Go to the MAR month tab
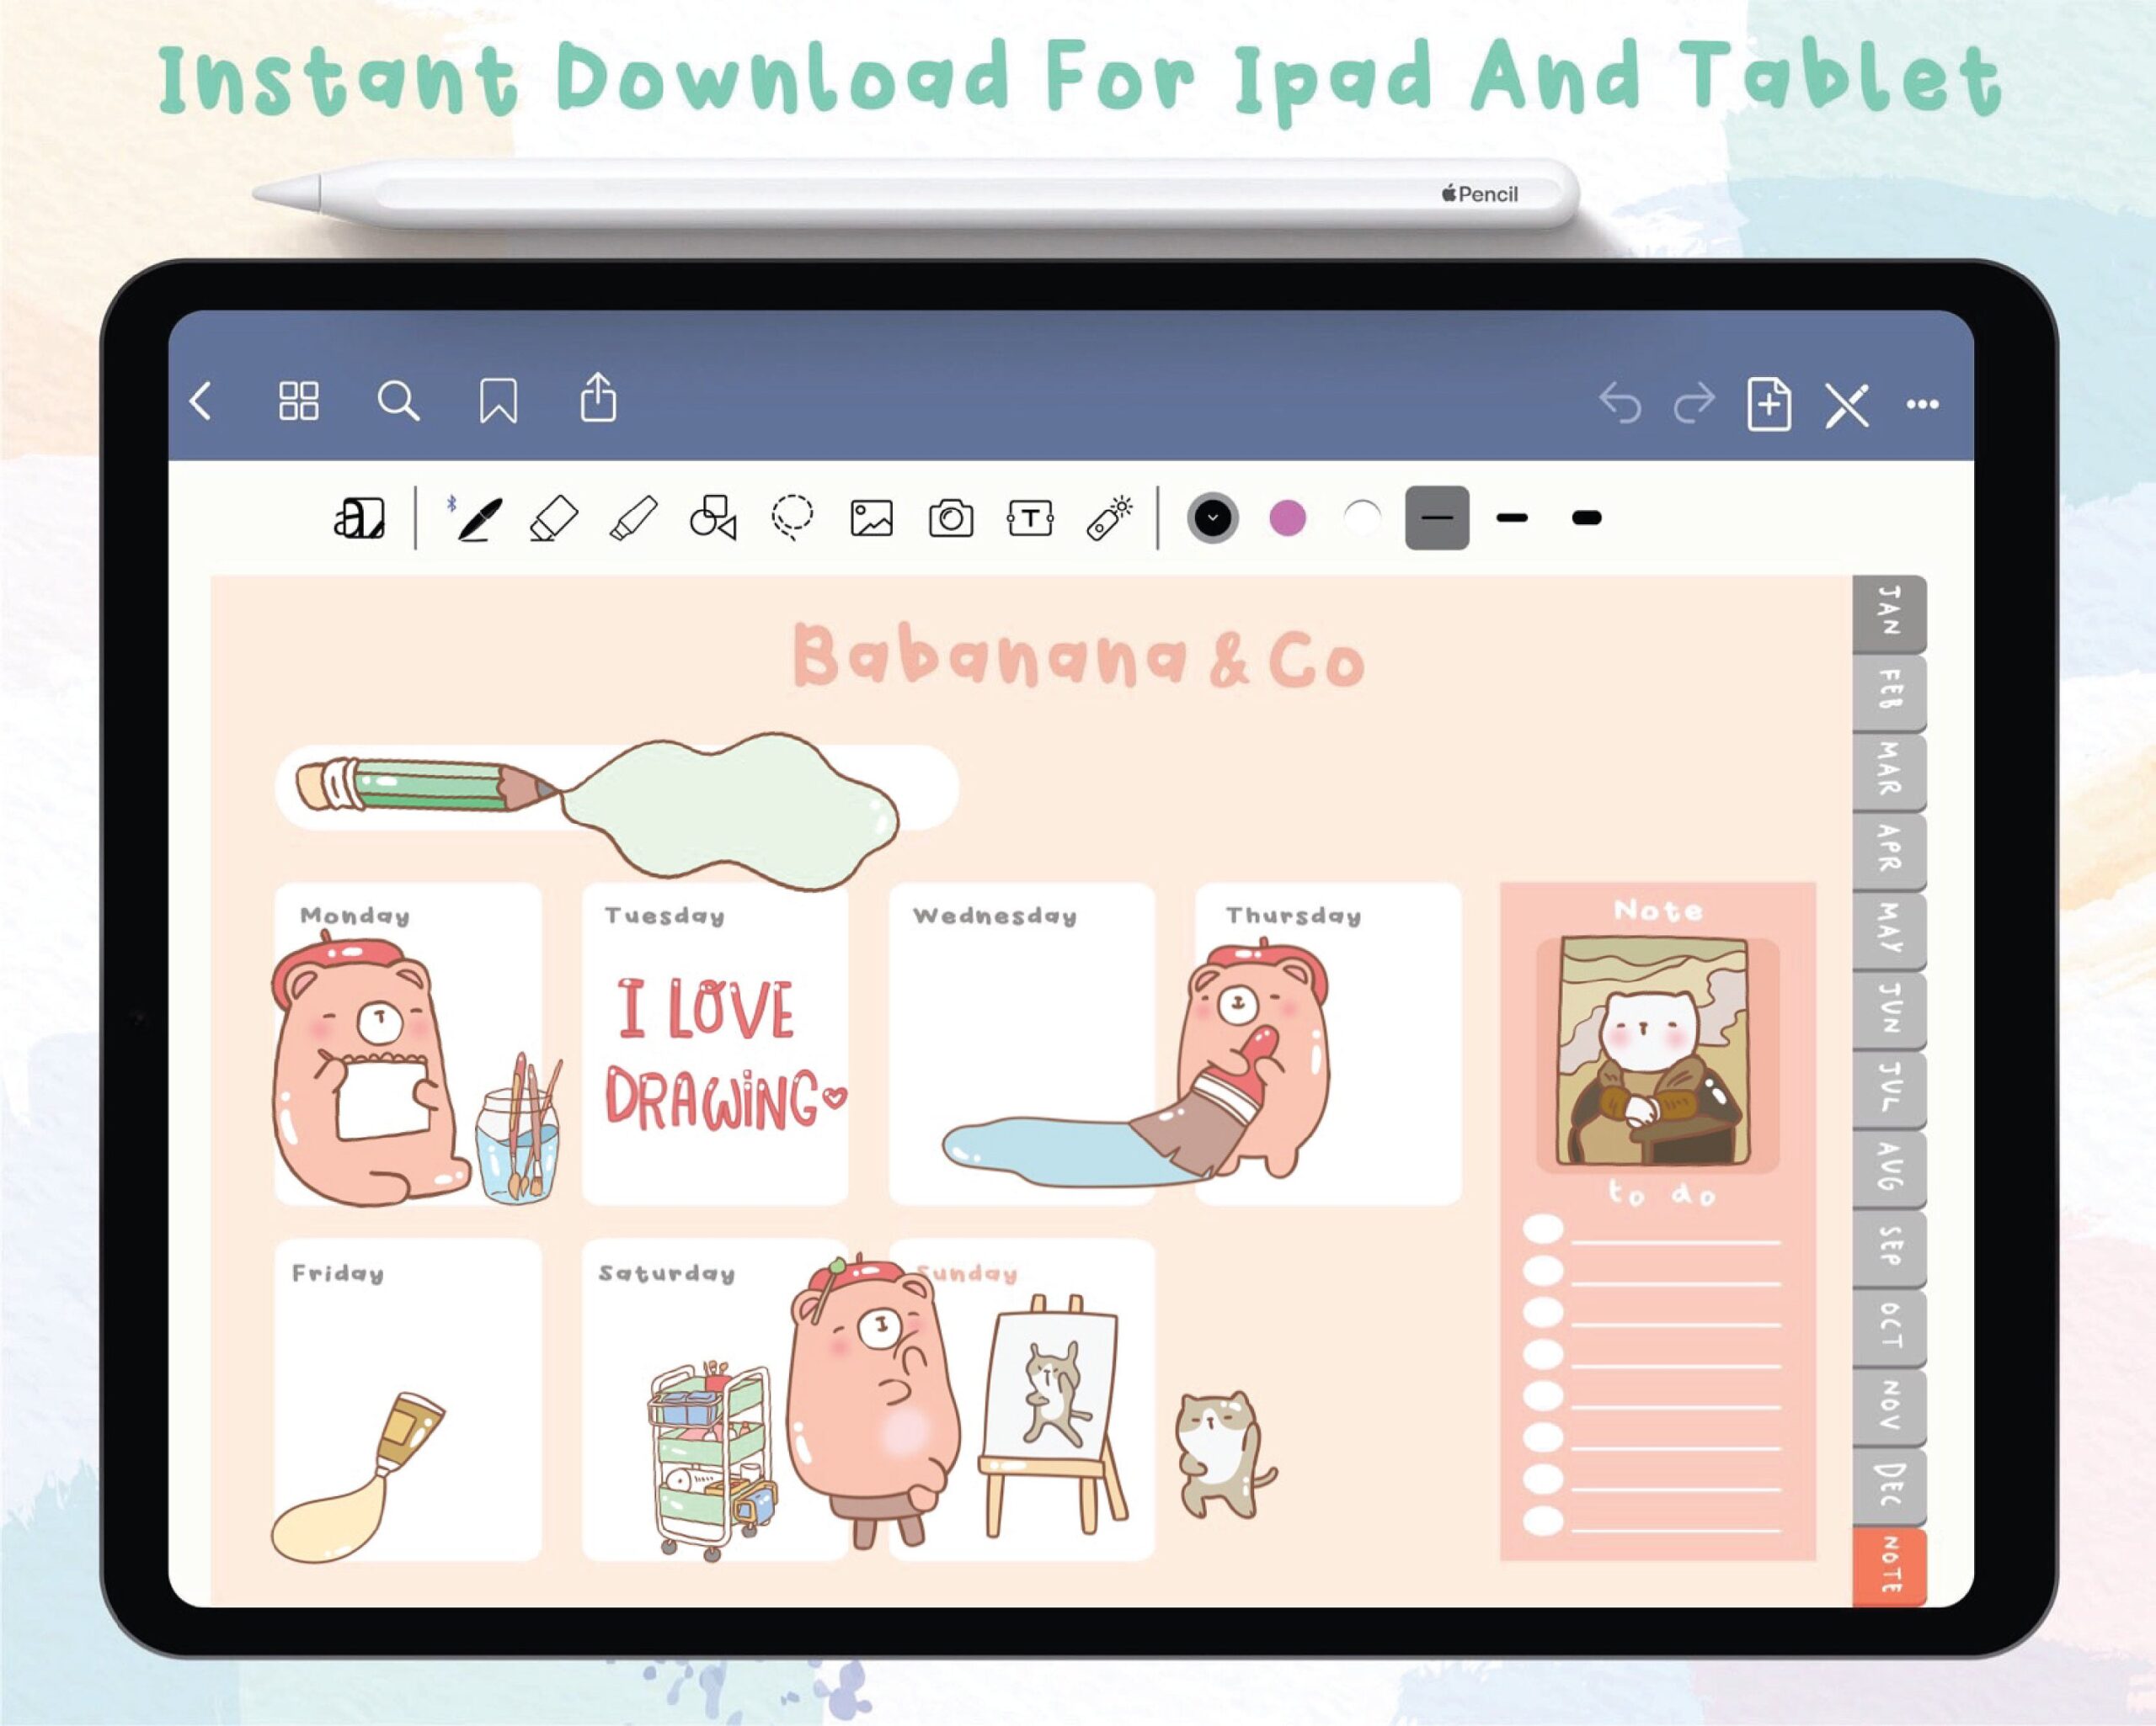2156x1726 pixels. coord(1888,772)
